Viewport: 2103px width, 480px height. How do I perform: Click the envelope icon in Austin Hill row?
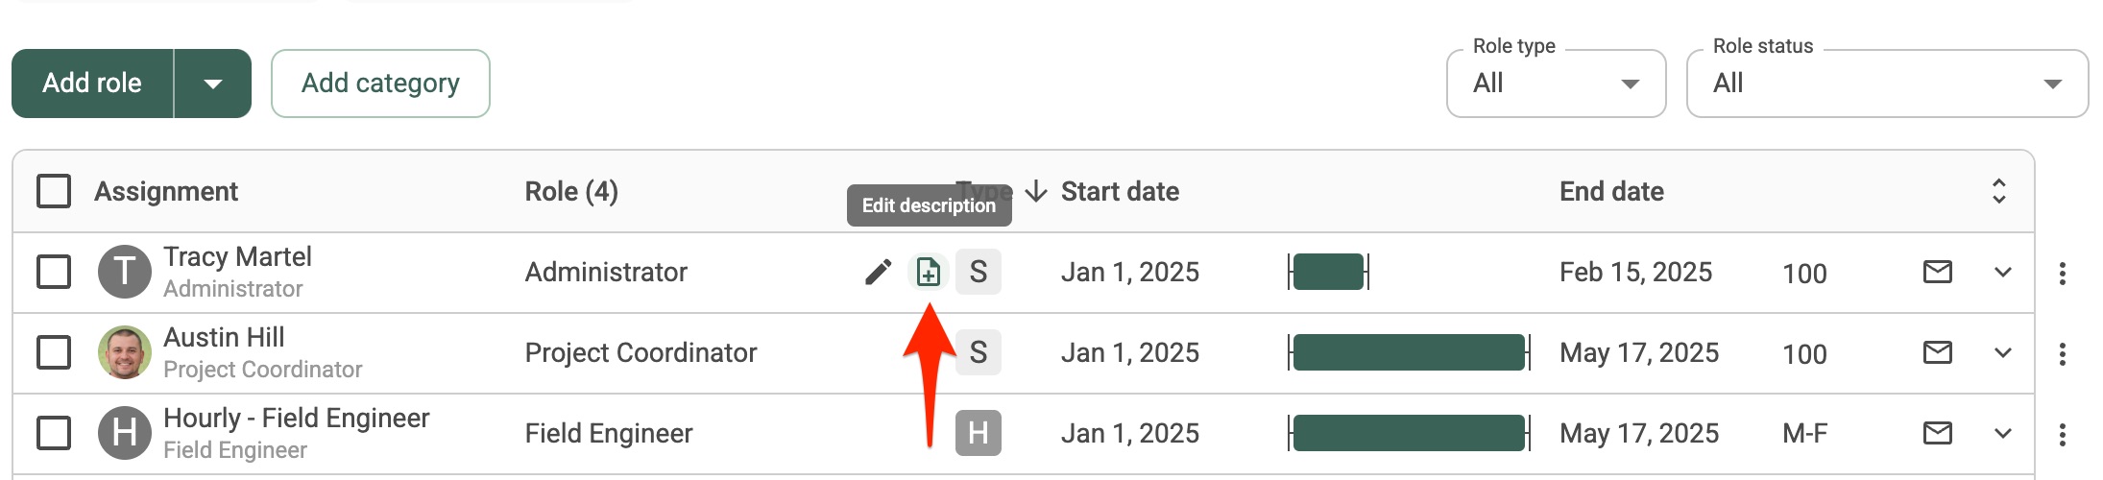(1938, 353)
